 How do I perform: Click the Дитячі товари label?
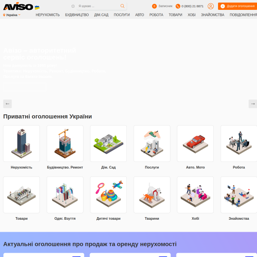108,218
